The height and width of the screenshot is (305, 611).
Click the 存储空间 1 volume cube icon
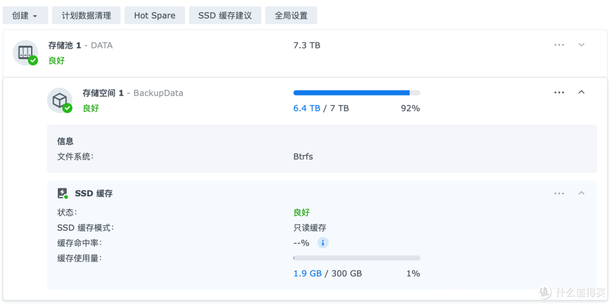[60, 101]
